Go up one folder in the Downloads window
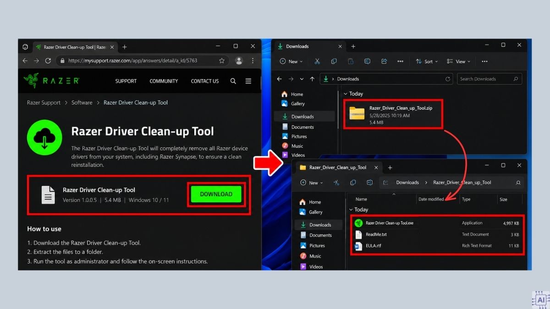The height and width of the screenshot is (309, 550). [312, 79]
